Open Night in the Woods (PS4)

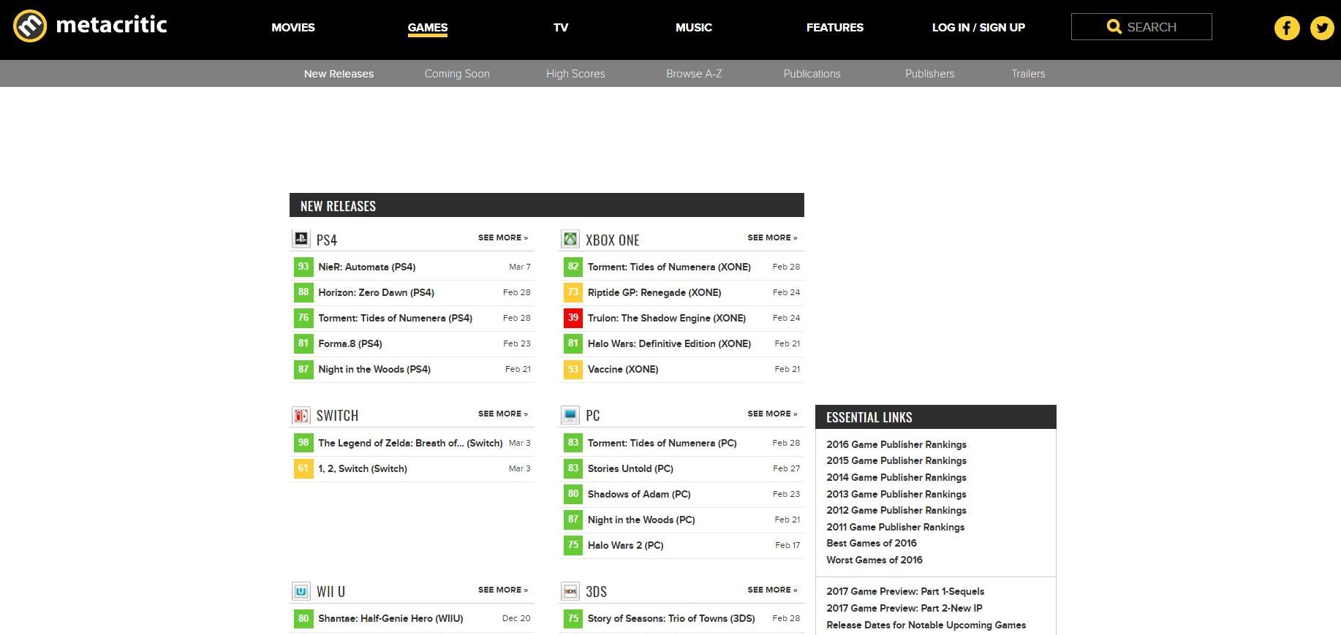coord(374,369)
